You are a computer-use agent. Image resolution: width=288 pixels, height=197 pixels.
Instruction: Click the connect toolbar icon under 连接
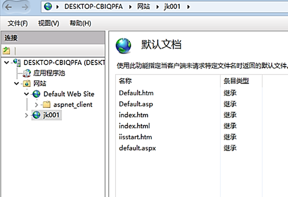click(7, 51)
